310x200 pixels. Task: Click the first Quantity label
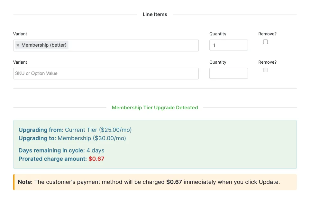coord(218,34)
